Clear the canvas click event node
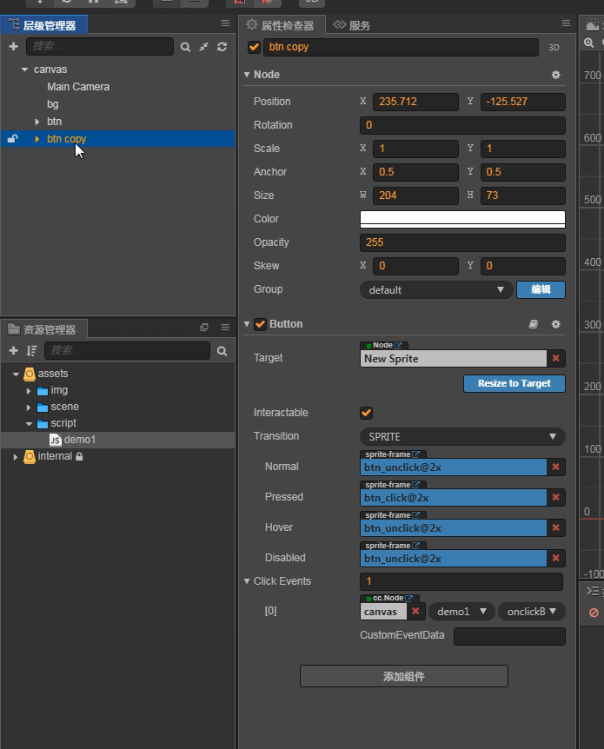604x749 pixels. (415, 611)
